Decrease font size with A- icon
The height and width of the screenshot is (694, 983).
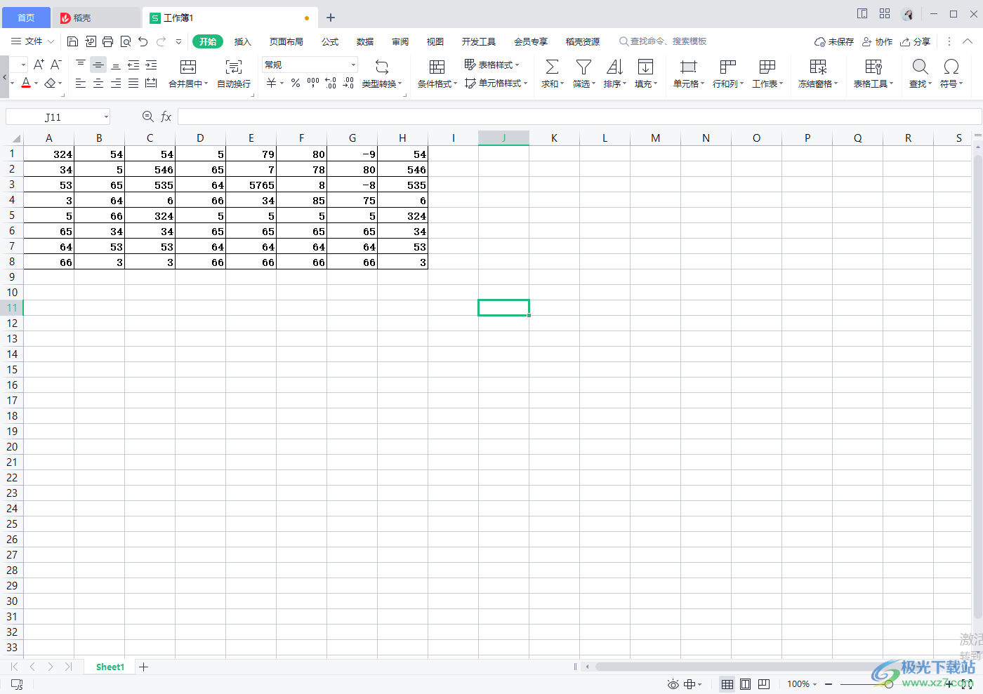click(55, 65)
